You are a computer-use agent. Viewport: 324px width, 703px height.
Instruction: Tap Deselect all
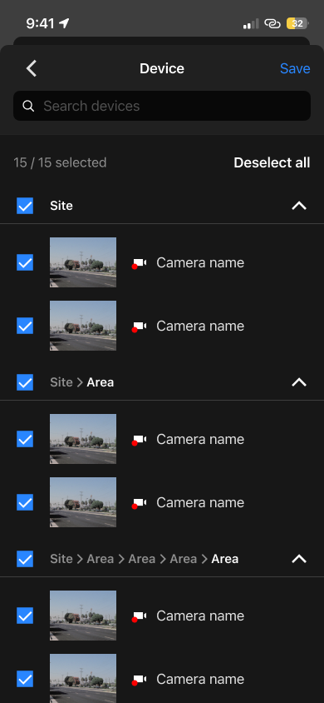pyautogui.click(x=272, y=162)
